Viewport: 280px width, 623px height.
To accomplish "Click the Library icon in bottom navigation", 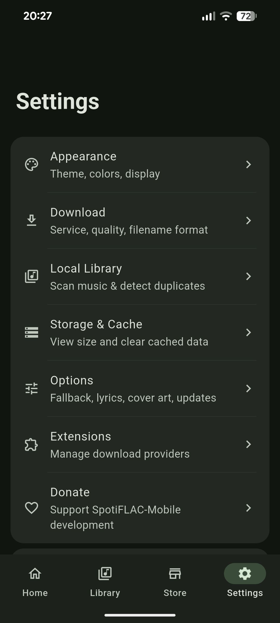I will click(105, 574).
